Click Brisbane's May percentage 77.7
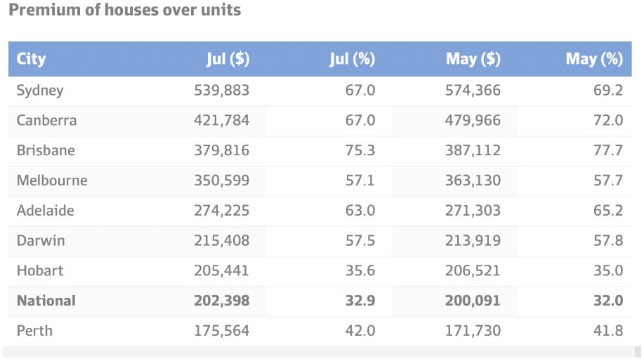 click(x=607, y=150)
